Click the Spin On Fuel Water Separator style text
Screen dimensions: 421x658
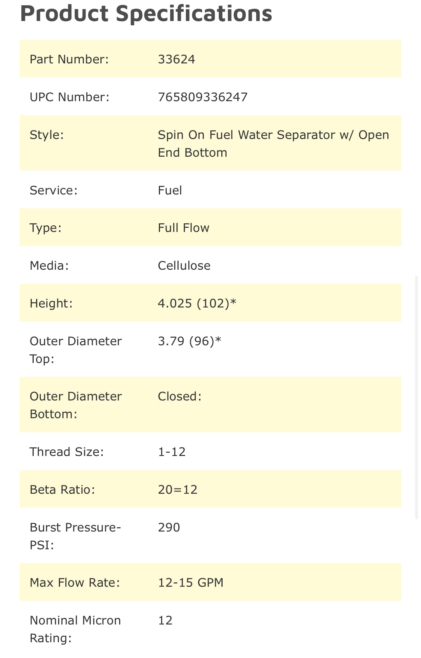coord(273,144)
